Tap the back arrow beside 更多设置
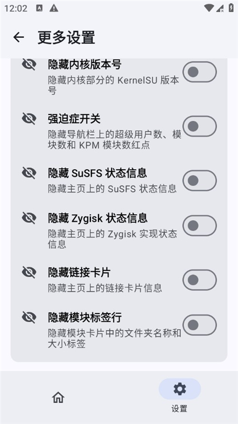Screen dimensions: 238x424 [19, 37]
